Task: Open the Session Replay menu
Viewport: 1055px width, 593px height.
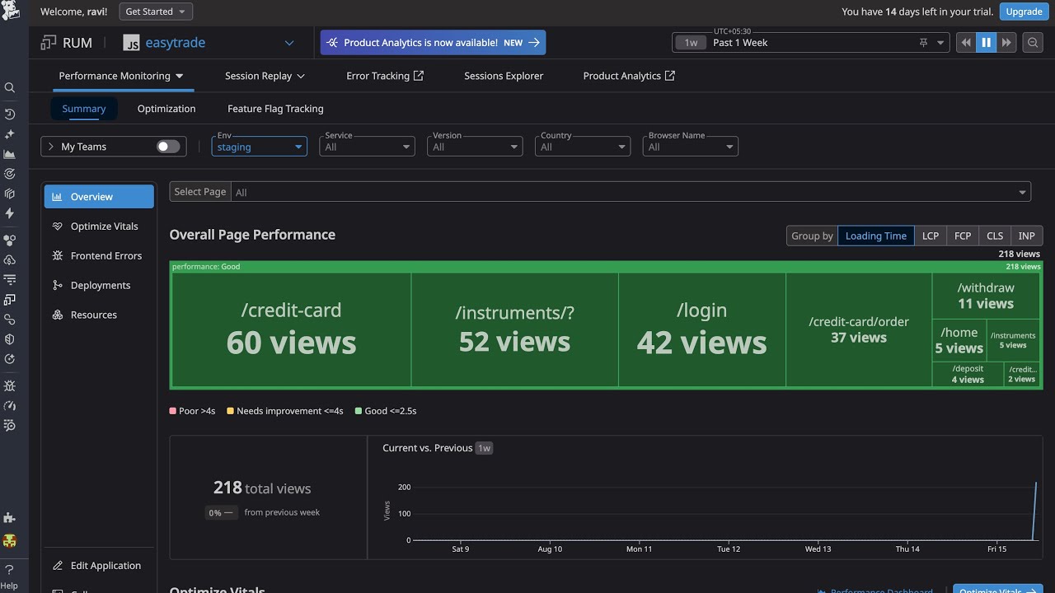Action: pyautogui.click(x=265, y=76)
